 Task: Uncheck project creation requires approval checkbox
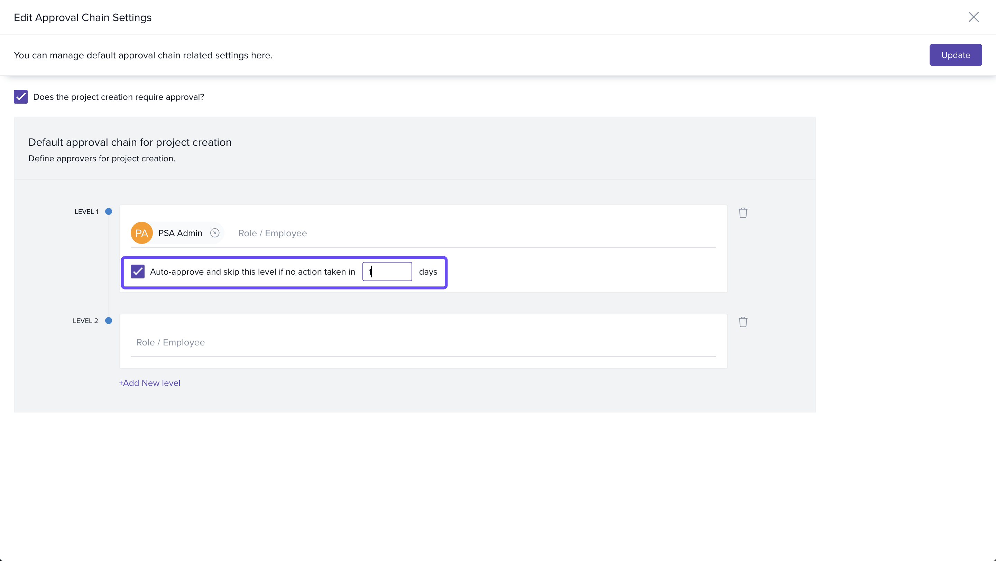[21, 97]
